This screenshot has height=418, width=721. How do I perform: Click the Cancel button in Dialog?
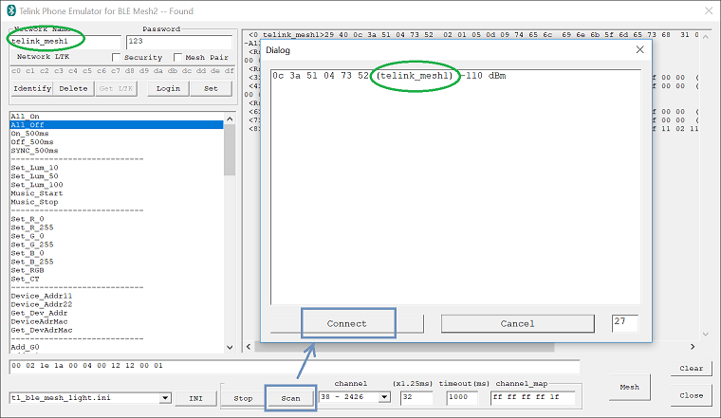pyautogui.click(x=517, y=323)
